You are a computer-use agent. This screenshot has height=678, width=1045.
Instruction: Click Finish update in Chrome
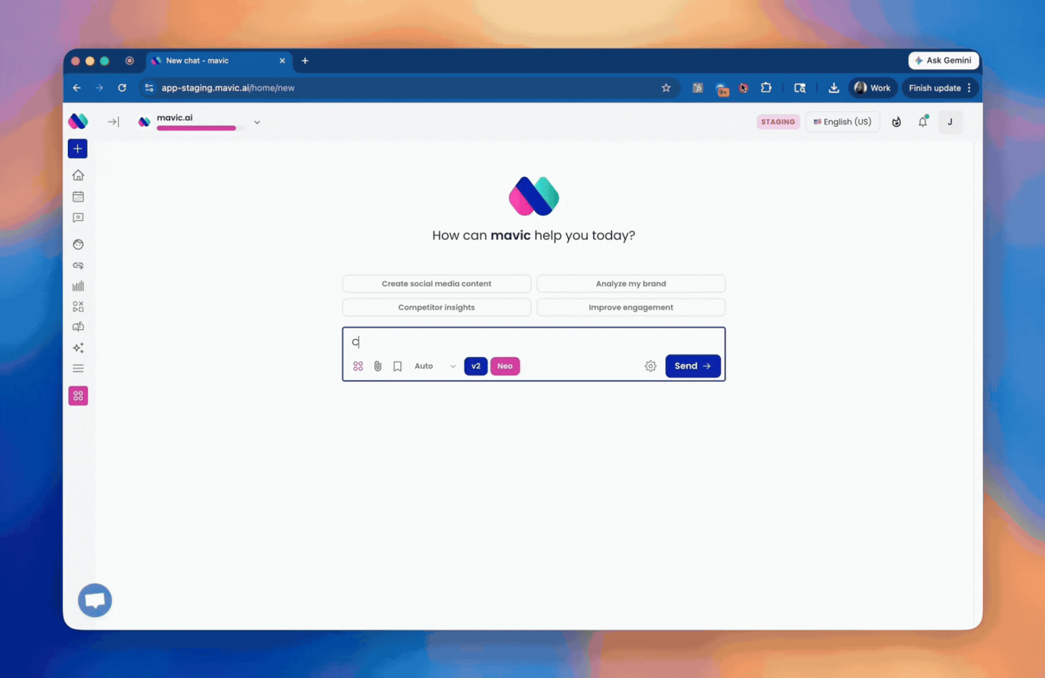934,88
